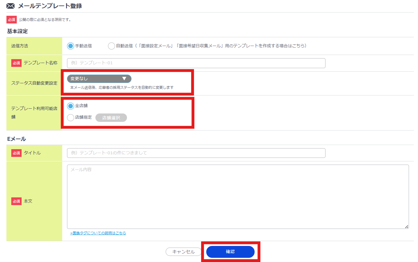Select the 店舗指定 radio button

point(70,117)
